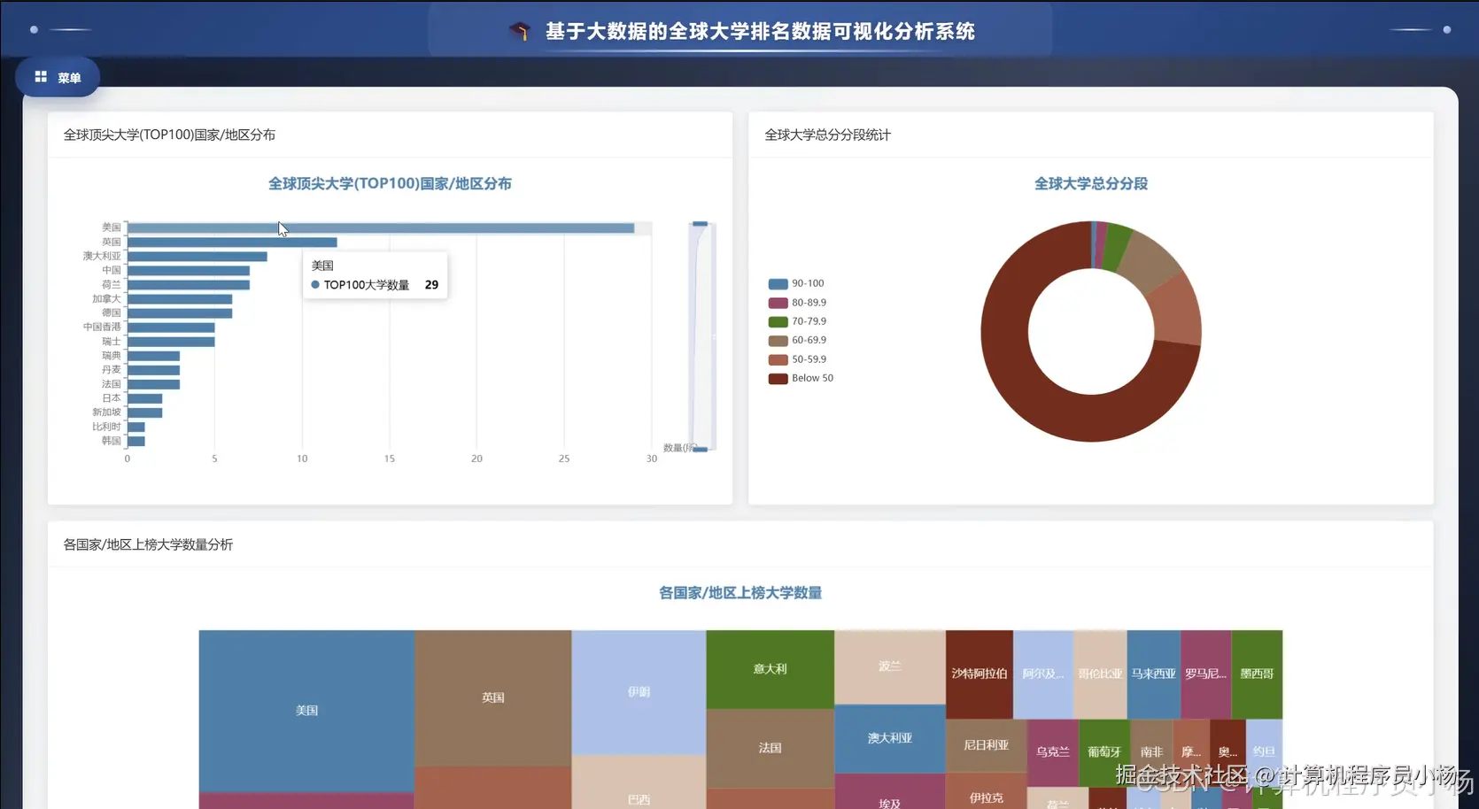Click the bottom handle of the bar chart zoom slider
The image size is (1479, 809).
pyautogui.click(x=700, y=450)
